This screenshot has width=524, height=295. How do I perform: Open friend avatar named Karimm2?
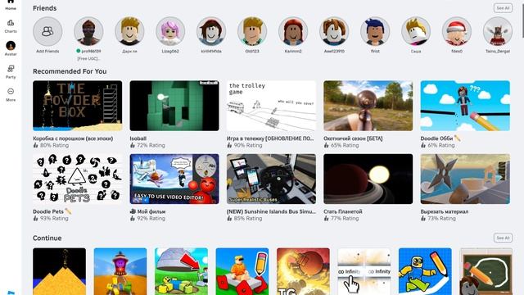click(293, 31)
